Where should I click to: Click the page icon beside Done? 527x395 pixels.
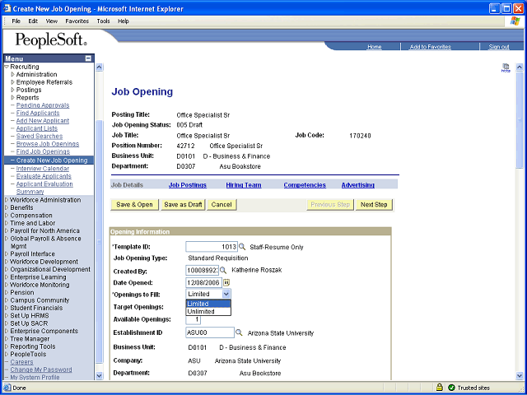(7, 388)
